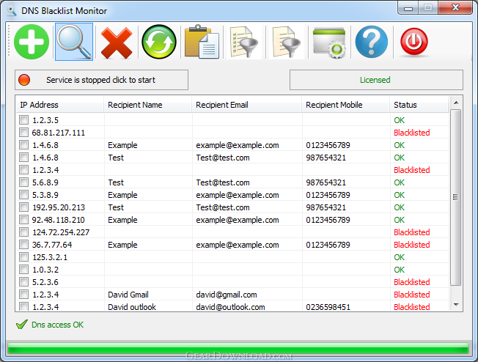This screenshot has width=478, height=362.
Task: Click the application icon in title bar
Action: (x=12, y=11)
